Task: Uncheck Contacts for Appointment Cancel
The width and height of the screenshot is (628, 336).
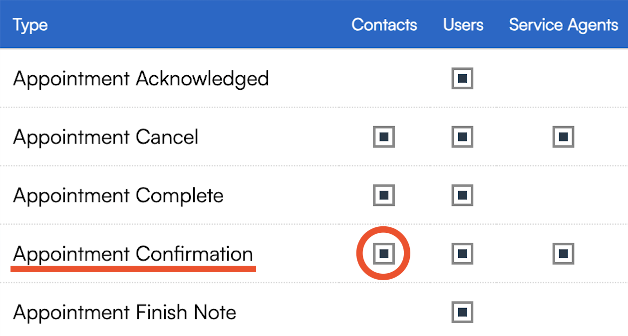Action: coord(384,137)
